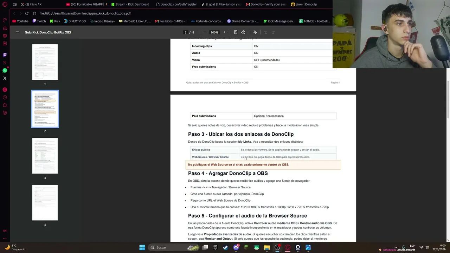Open the YouTube bookmark
Viewport: 450px width, 253px height.
click(20, 21)
